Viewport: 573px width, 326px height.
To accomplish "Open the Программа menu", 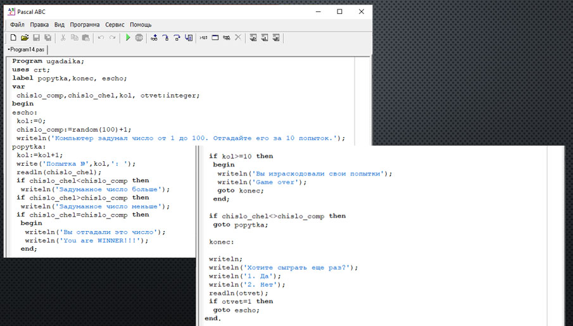I will click(85, 25).
